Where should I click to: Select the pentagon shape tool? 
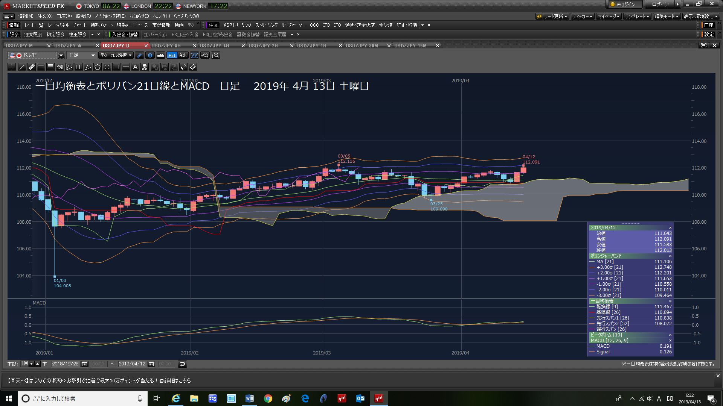tap(97, 67)
